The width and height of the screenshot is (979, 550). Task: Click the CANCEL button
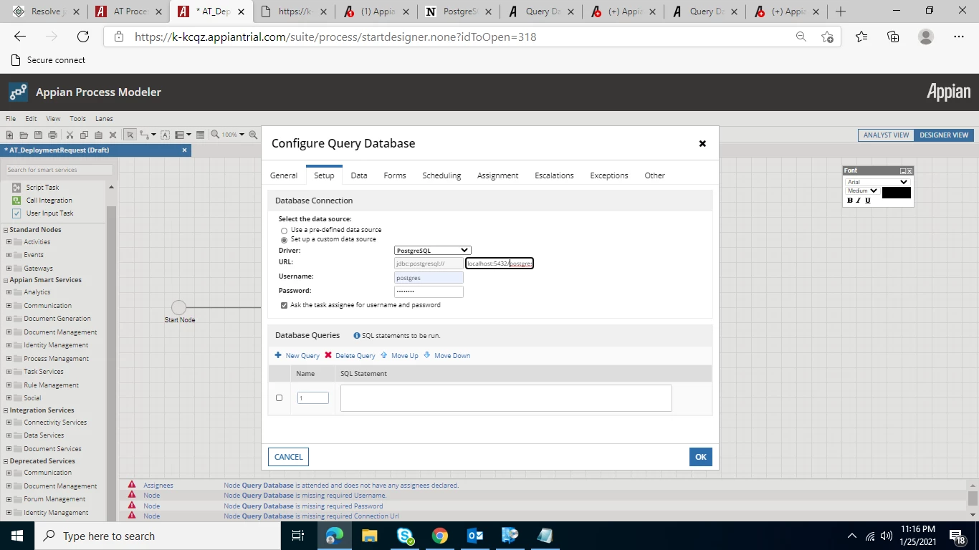[x=289, y=457]
